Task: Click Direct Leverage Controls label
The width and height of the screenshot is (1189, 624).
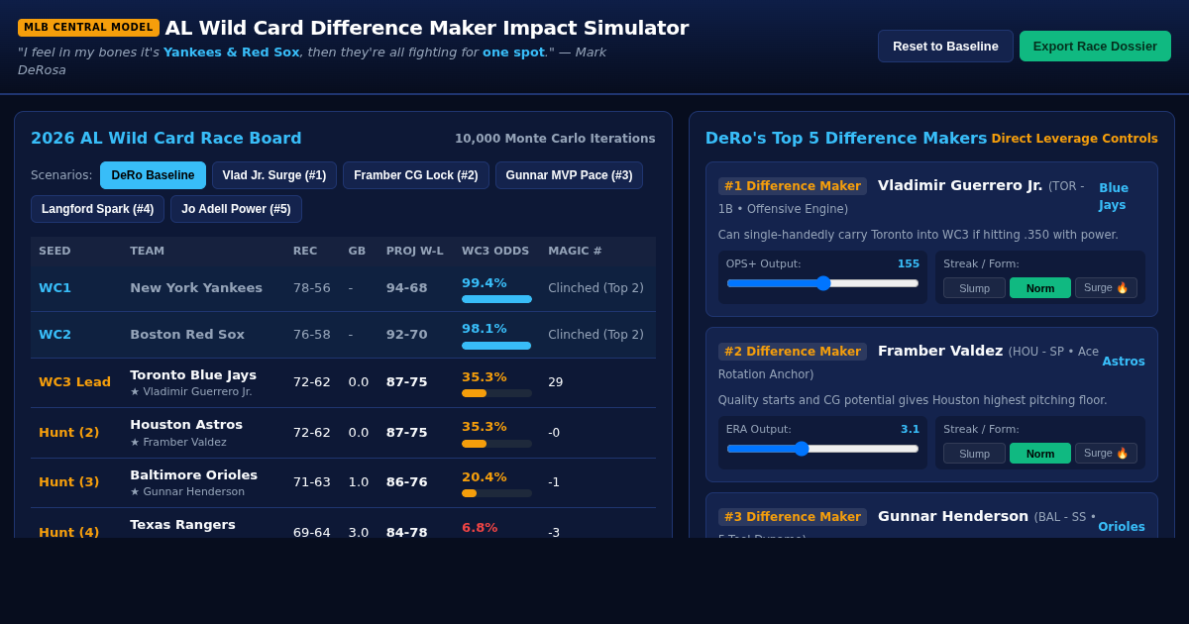Action: (x=1075, y=139)
